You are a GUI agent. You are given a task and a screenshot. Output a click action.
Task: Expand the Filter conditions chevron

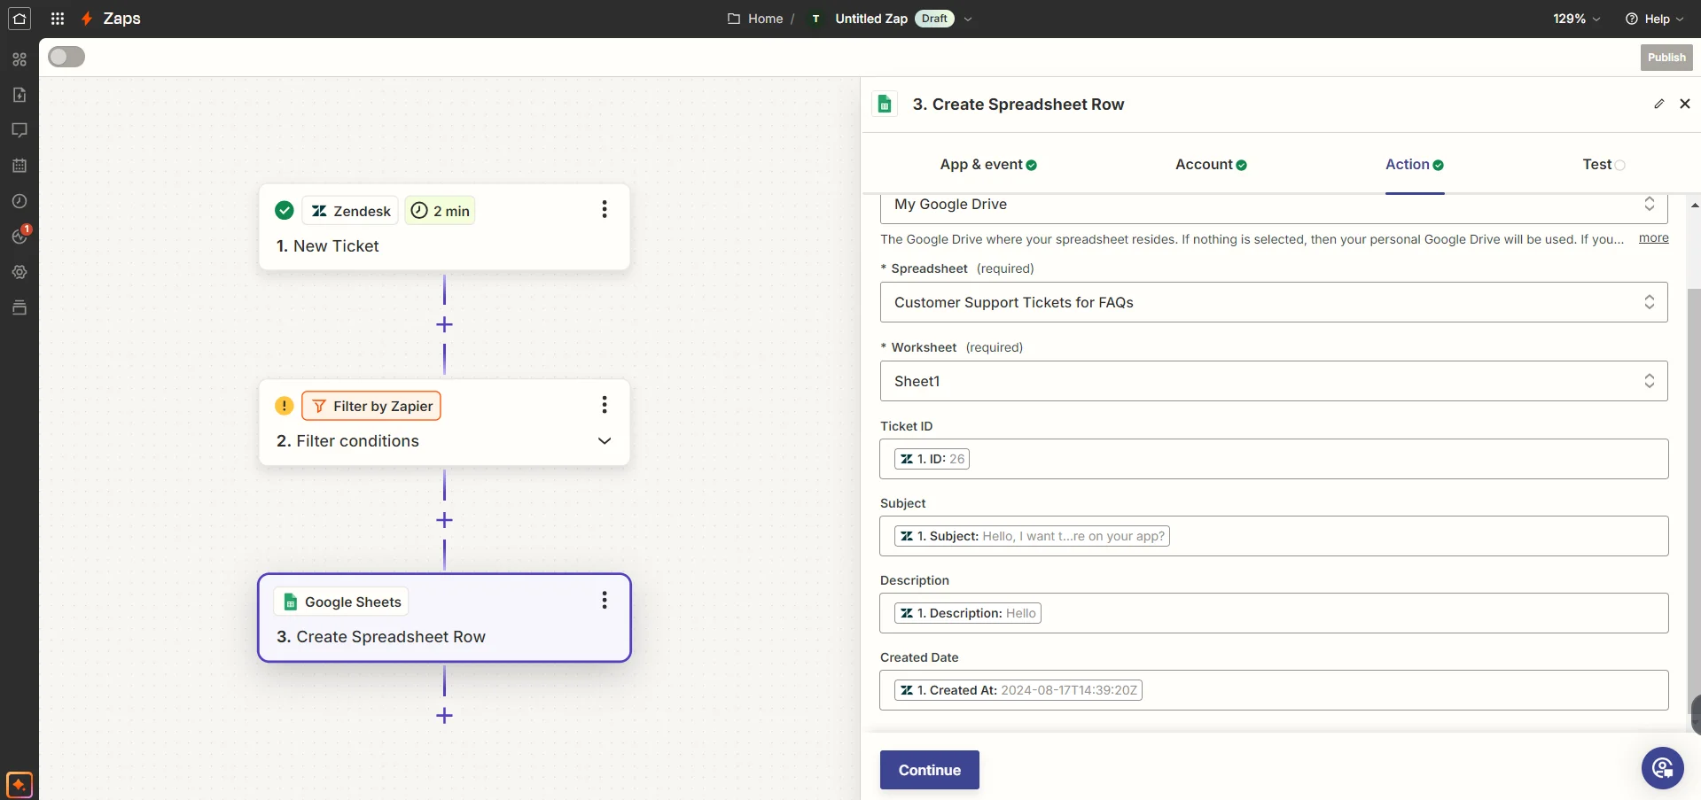605,441
